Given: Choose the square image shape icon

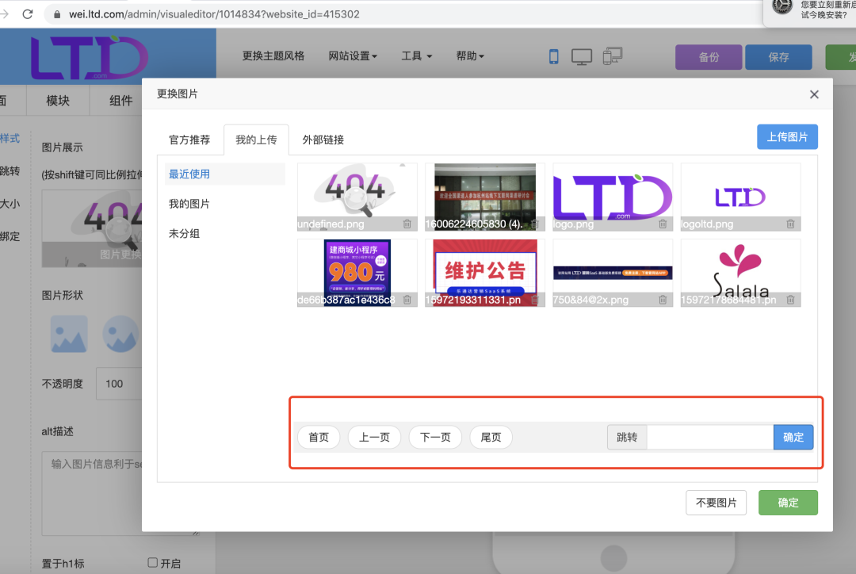Looking at the screenshot, I should coord(69,334).
